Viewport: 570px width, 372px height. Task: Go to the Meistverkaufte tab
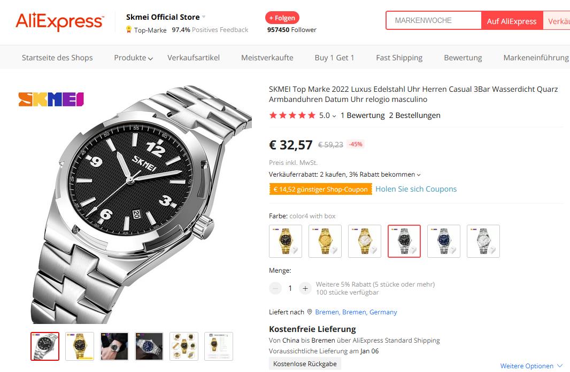point(267,58)
